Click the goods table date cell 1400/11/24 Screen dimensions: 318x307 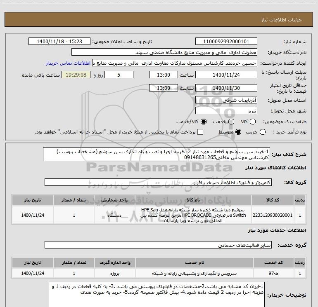tap(33, 215)
